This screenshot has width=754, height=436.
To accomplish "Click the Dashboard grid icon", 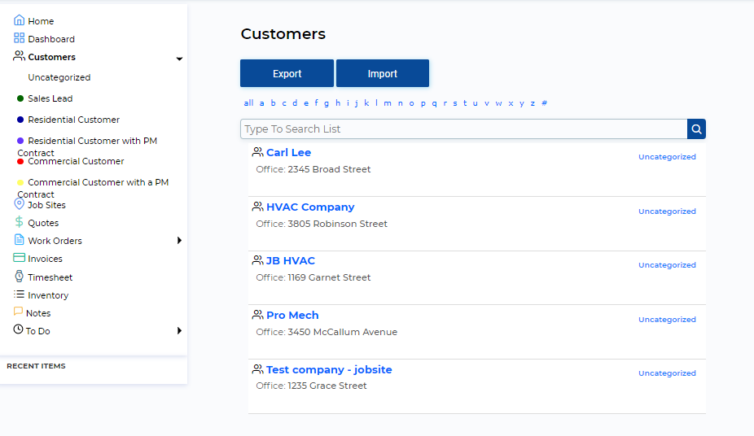I will [x=19, y=38].
